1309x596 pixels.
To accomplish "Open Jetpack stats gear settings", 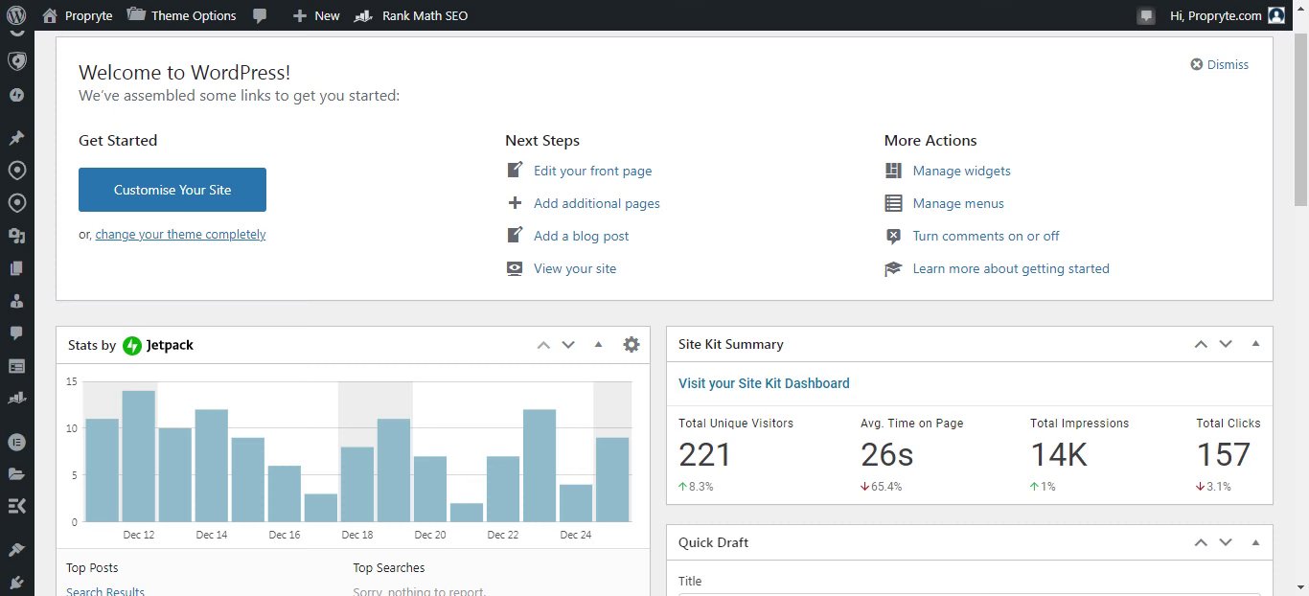I will pyautogui.click(x=632, y=344).
